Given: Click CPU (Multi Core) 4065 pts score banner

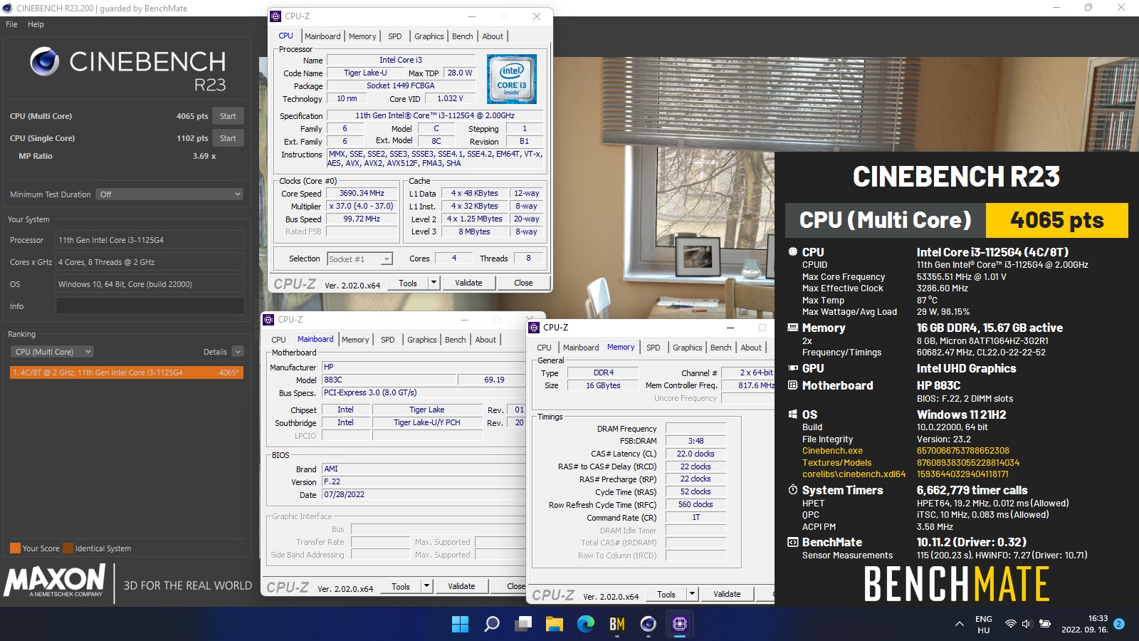Looking at the screenshot, I should [957, 220].
